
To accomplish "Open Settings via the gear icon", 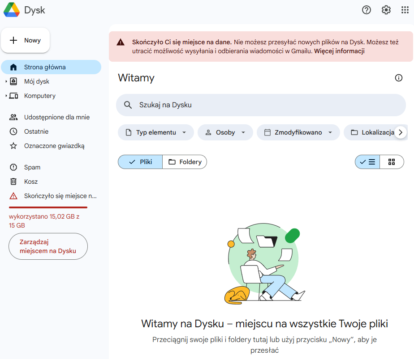I will (386, 10).
